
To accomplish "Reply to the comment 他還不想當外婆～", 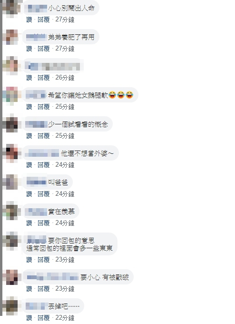I will point(44,165).
